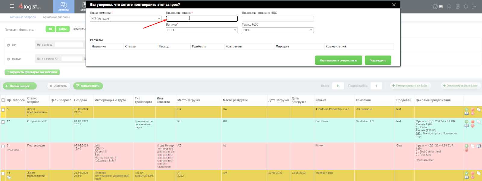Viewport: 482px width, 181px height.
Task: Change language via the globe RU selector
Action: (438, 6)
